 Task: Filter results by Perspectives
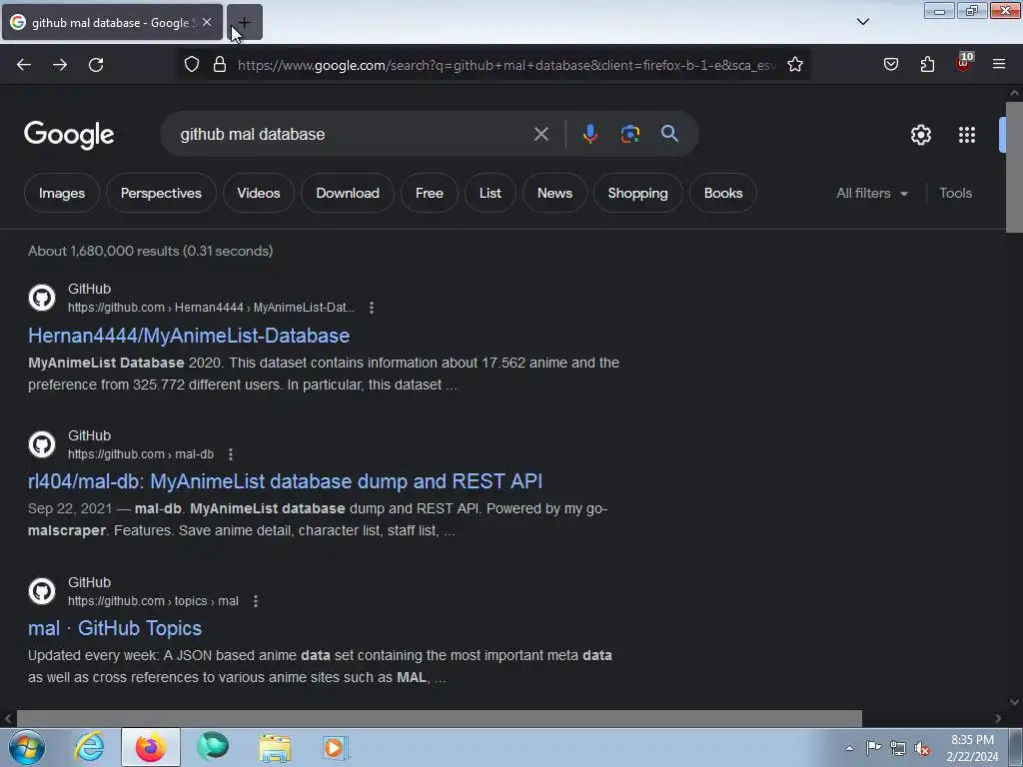click(x=161, y=193)
